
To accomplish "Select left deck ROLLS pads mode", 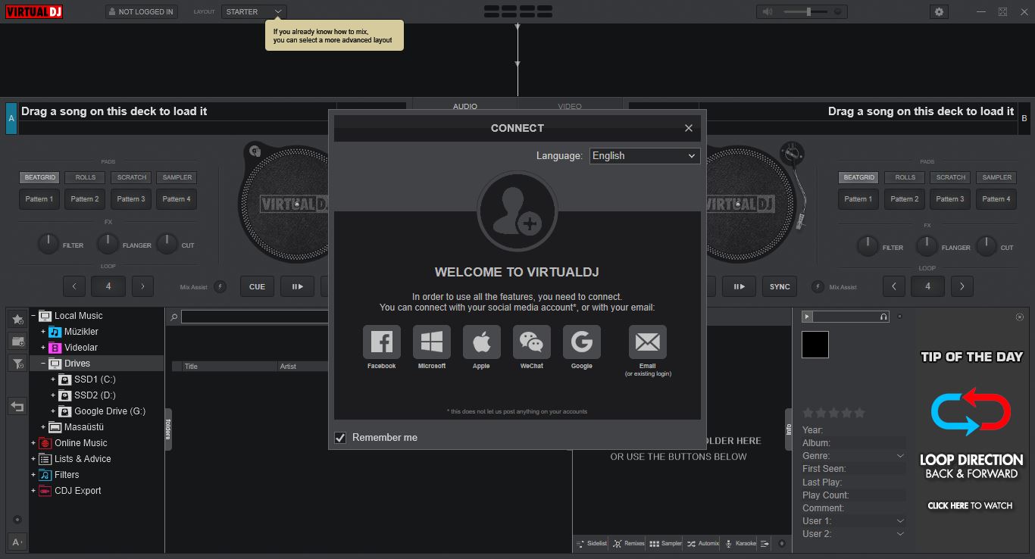I will 86,177.
